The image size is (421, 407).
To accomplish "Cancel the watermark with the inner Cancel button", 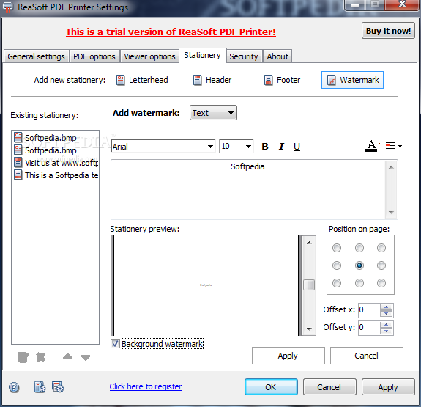I will 367,356.
